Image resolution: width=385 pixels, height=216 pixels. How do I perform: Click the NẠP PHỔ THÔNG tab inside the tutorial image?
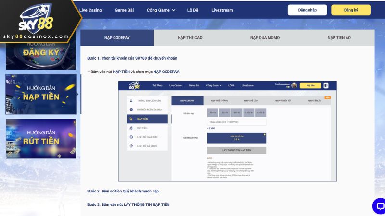tap(219, 101)
